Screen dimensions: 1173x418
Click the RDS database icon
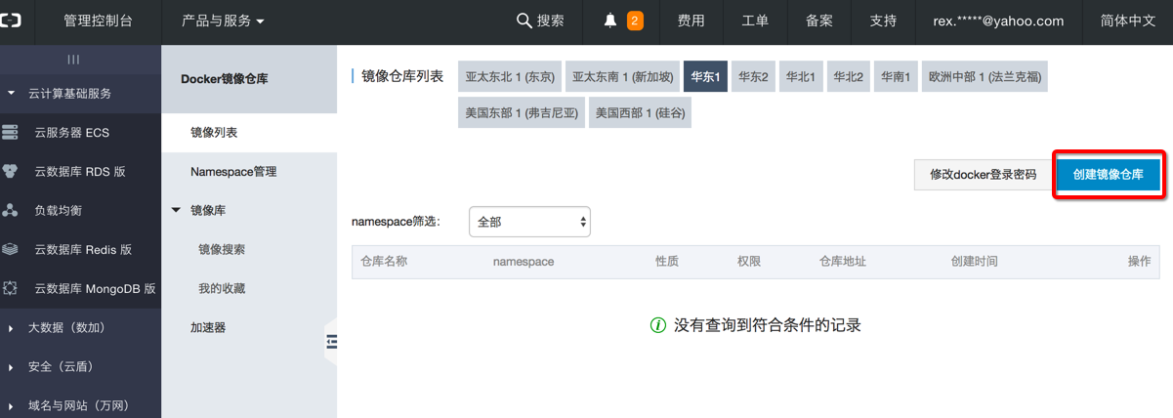(x=11, y=171)
